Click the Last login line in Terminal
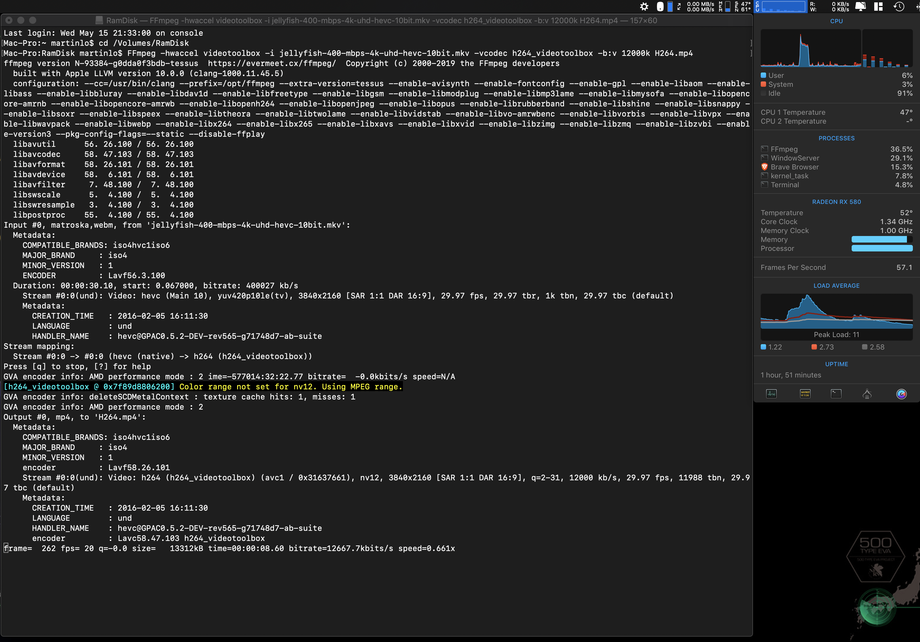The image size is (920, 642). [x=103, y=33]
